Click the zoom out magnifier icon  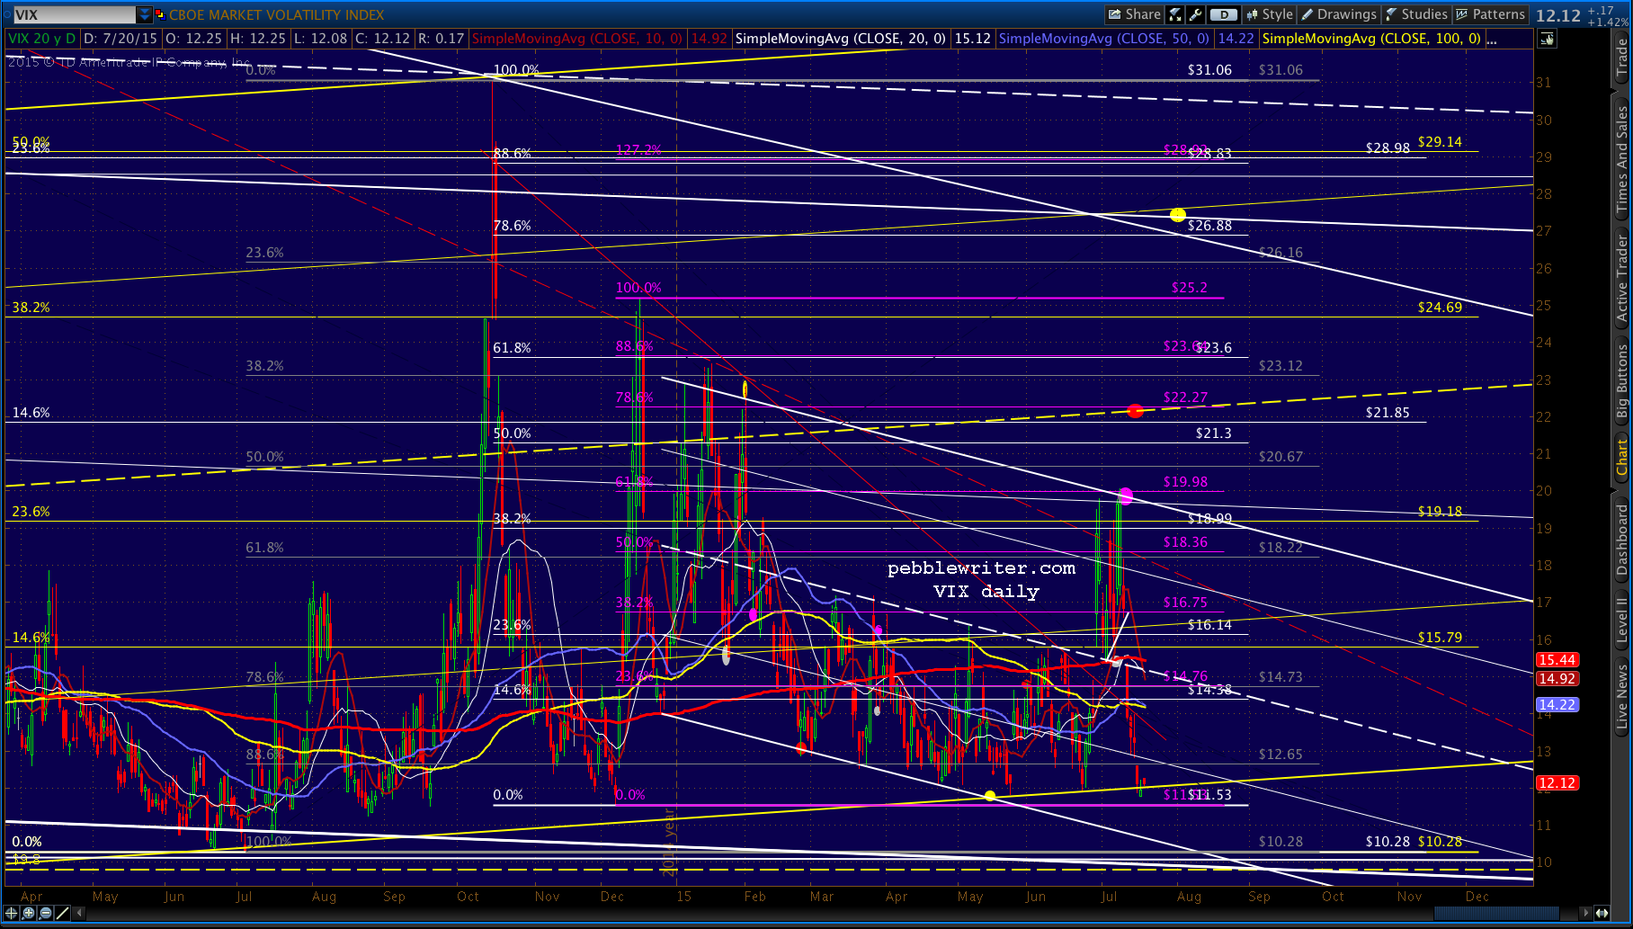(x=45, y=913)
